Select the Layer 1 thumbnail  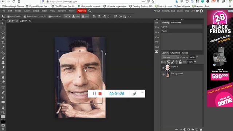pyautogui.click(x=167, y=68)
